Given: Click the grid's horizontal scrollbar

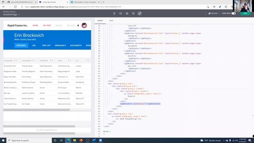Looking at the screenshot, I should click(x=37, y=110).
